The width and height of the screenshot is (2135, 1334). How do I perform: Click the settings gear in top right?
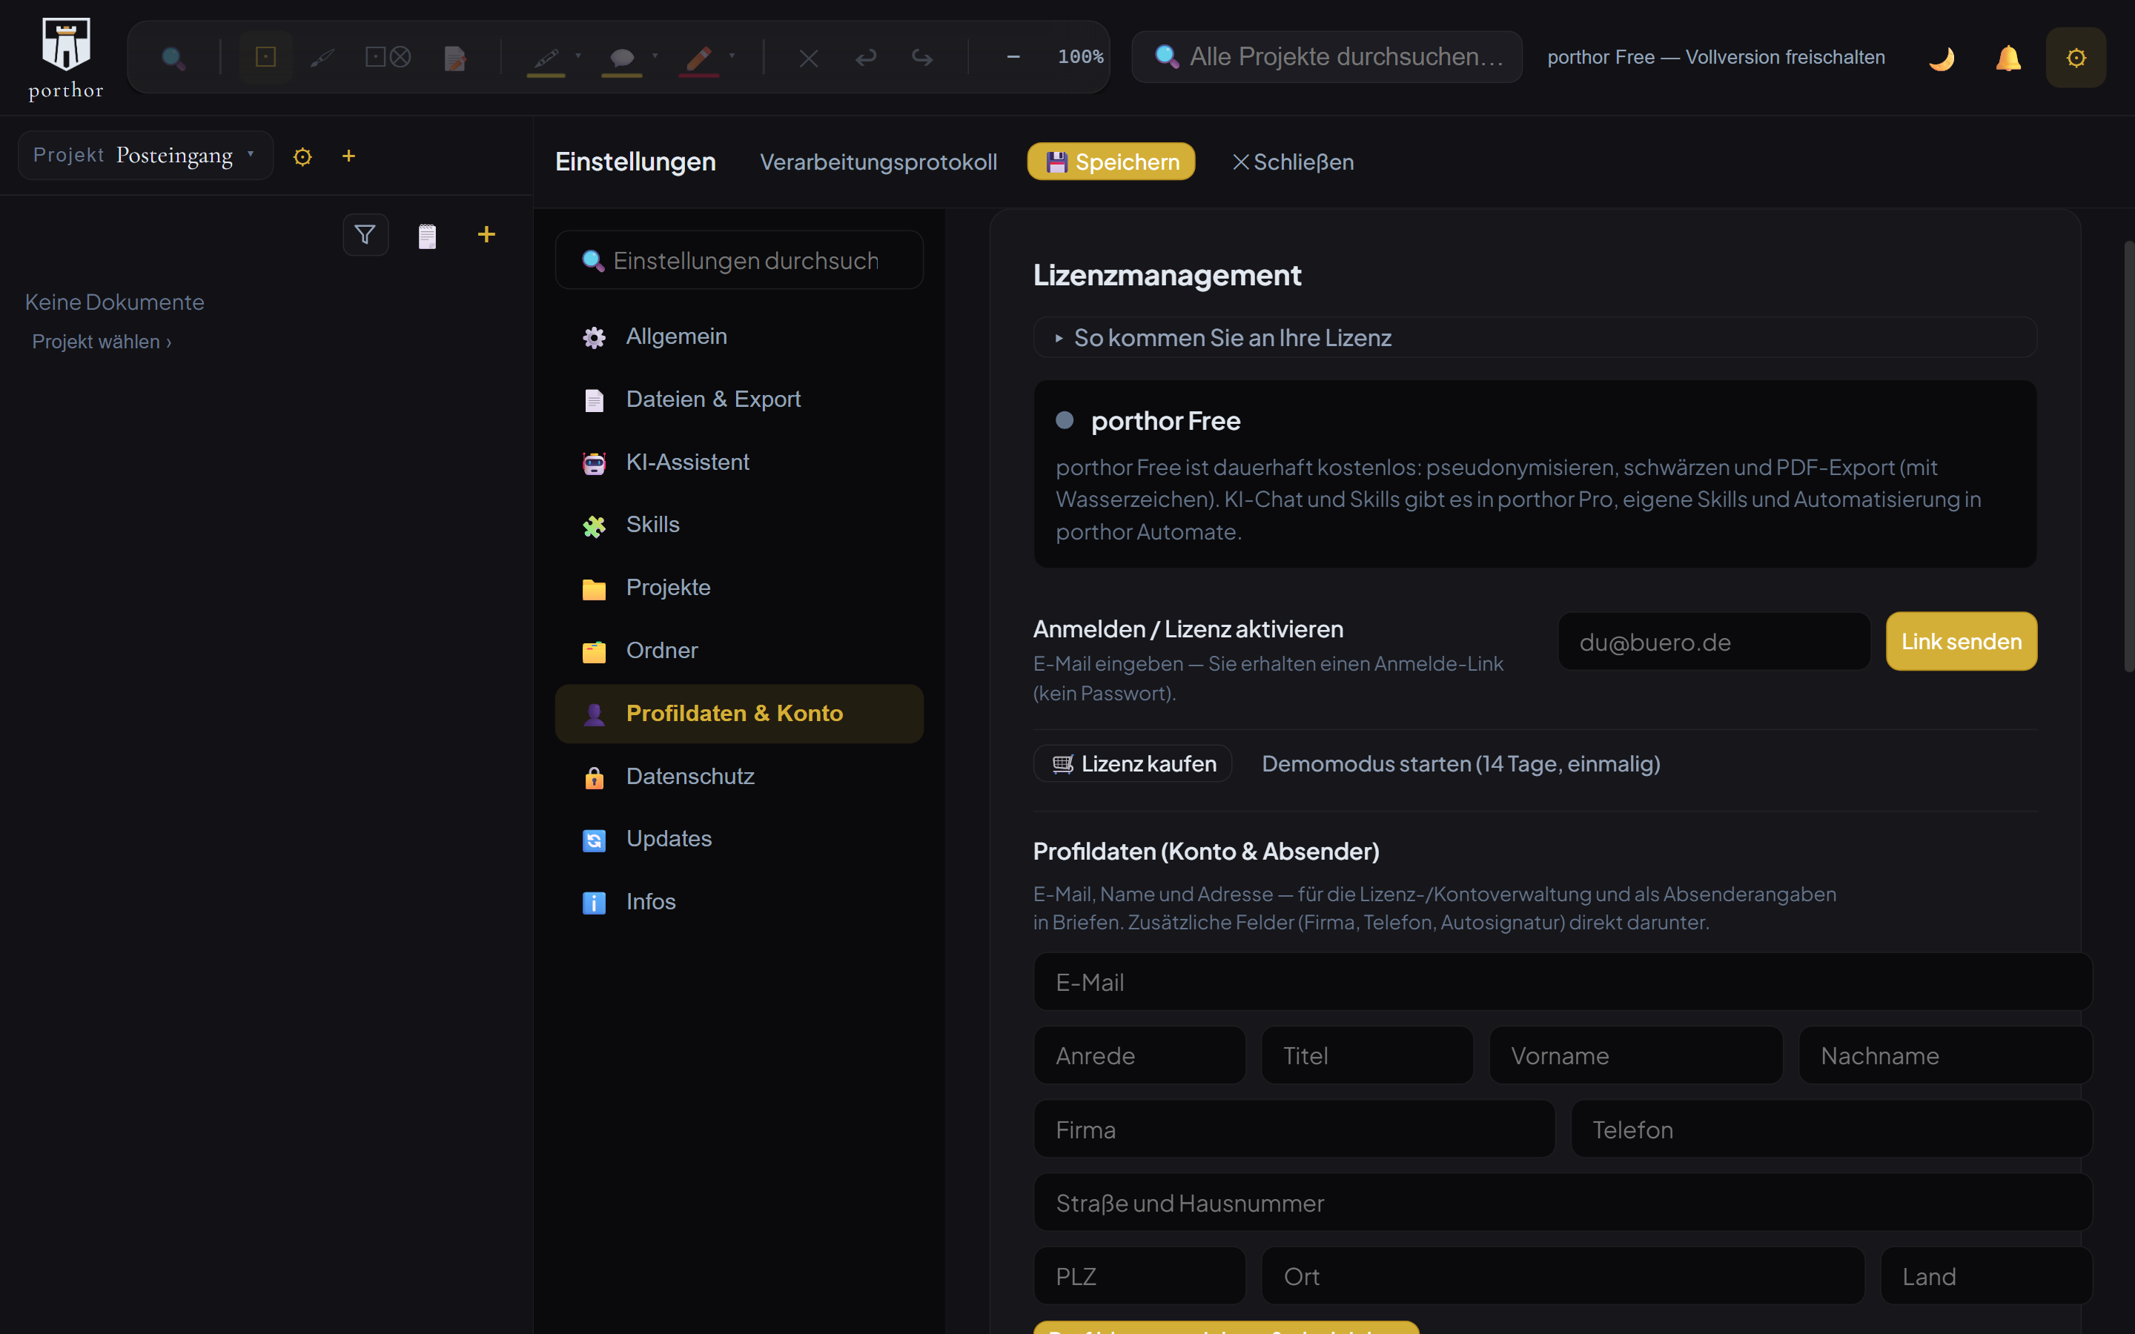[x=2076, y=59]
